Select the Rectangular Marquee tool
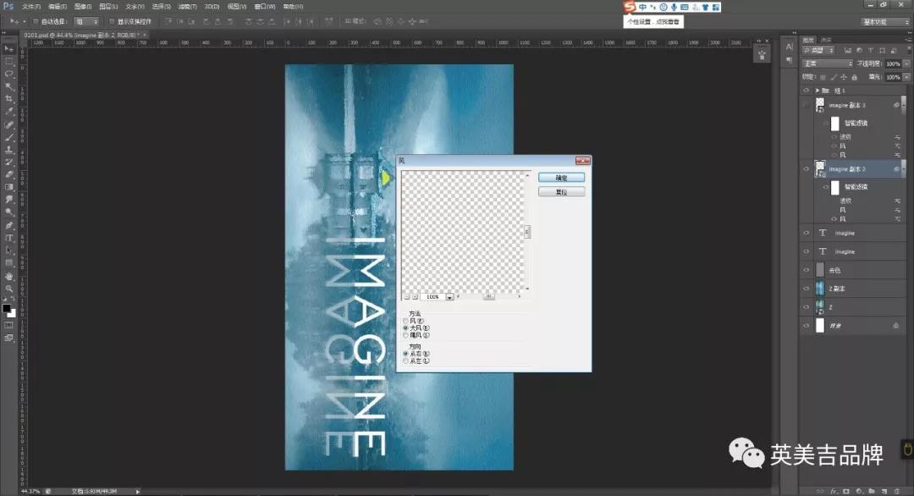 pyautogui.click(x=8, y=62)
